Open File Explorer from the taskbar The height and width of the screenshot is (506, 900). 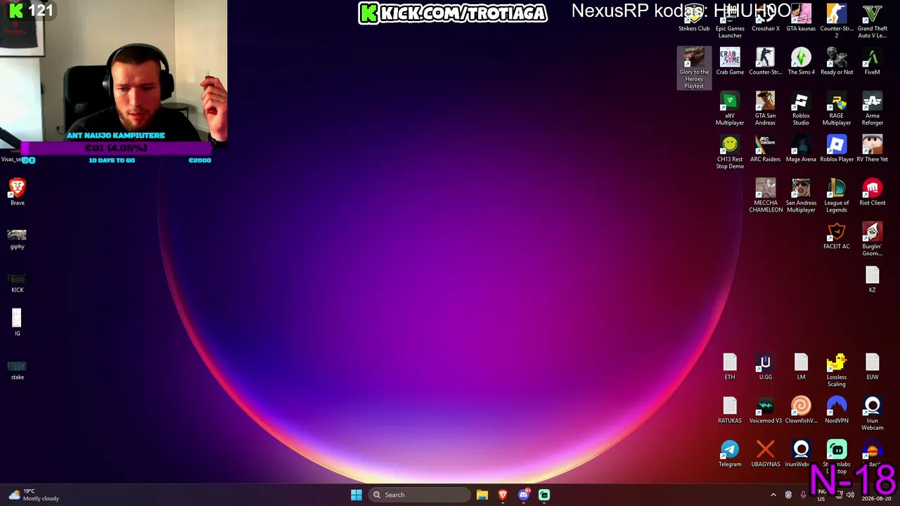coord(482,495)
